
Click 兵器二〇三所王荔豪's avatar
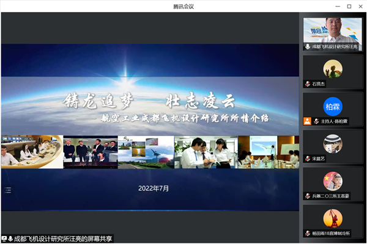click(x=333, y=180)
